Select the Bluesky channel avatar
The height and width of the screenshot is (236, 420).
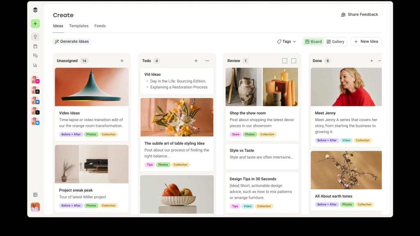(x=35, y=121)
